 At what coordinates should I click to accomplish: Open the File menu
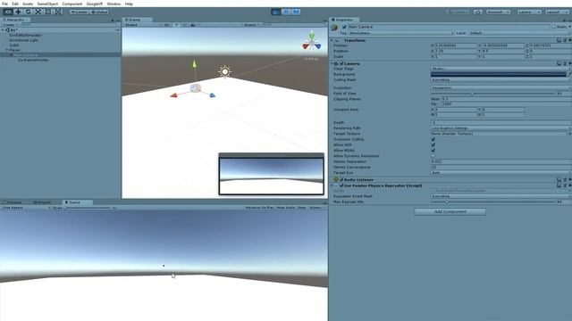point(4,4)
